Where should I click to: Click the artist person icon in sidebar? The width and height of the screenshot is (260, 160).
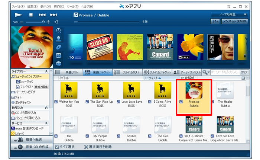pyautogui.click(x=59, y=38)
